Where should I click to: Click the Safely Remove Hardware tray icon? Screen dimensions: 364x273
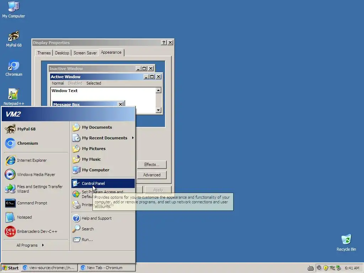tap(338, 268)
